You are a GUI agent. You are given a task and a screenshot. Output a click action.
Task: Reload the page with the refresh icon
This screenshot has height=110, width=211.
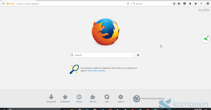tap(128, 4)
